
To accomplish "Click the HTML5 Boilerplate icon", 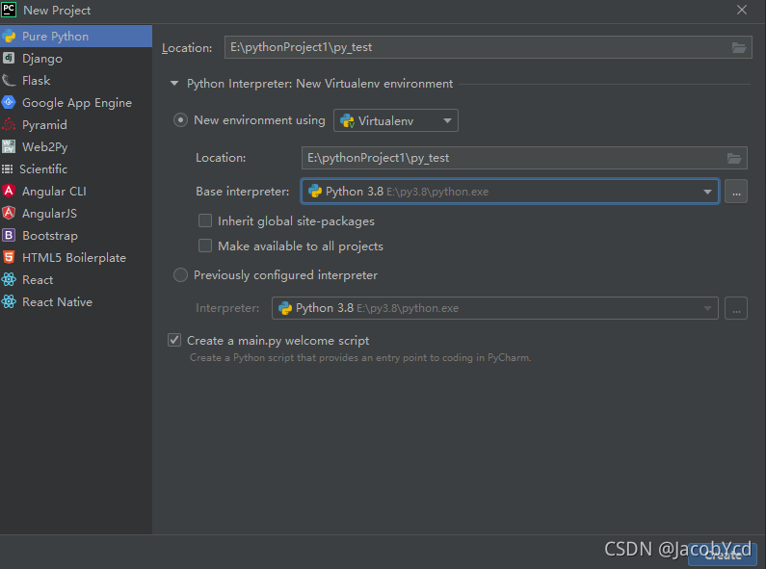I will coord(9,257).
